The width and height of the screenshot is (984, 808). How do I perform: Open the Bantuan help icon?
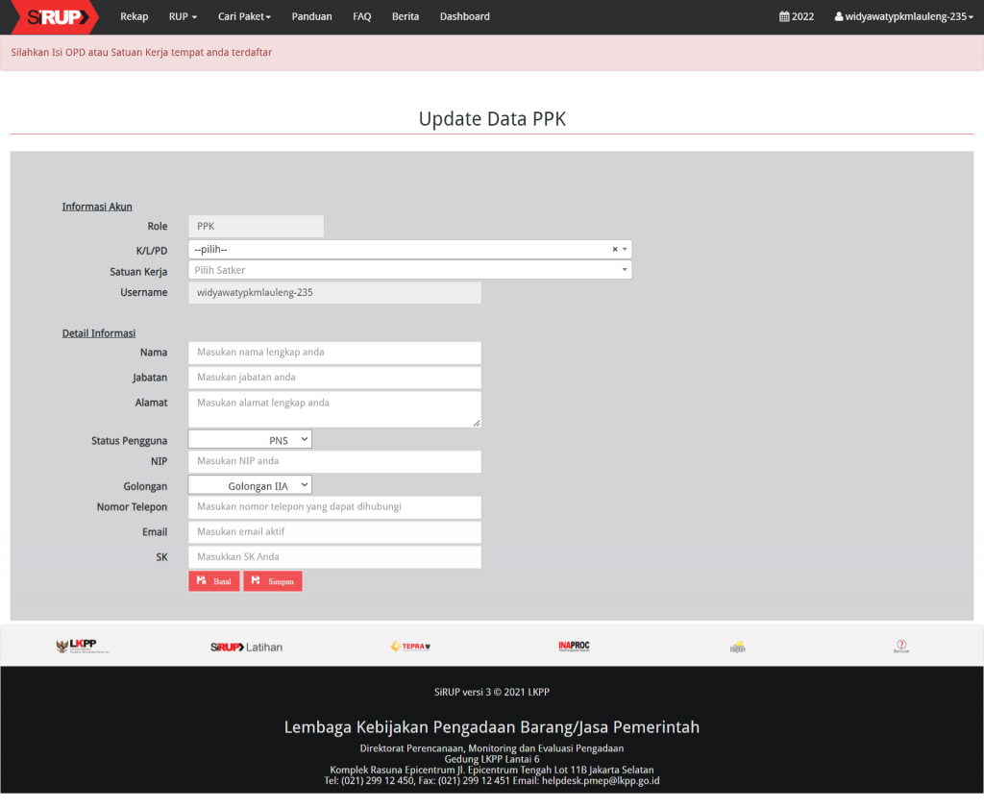(901, 647)
